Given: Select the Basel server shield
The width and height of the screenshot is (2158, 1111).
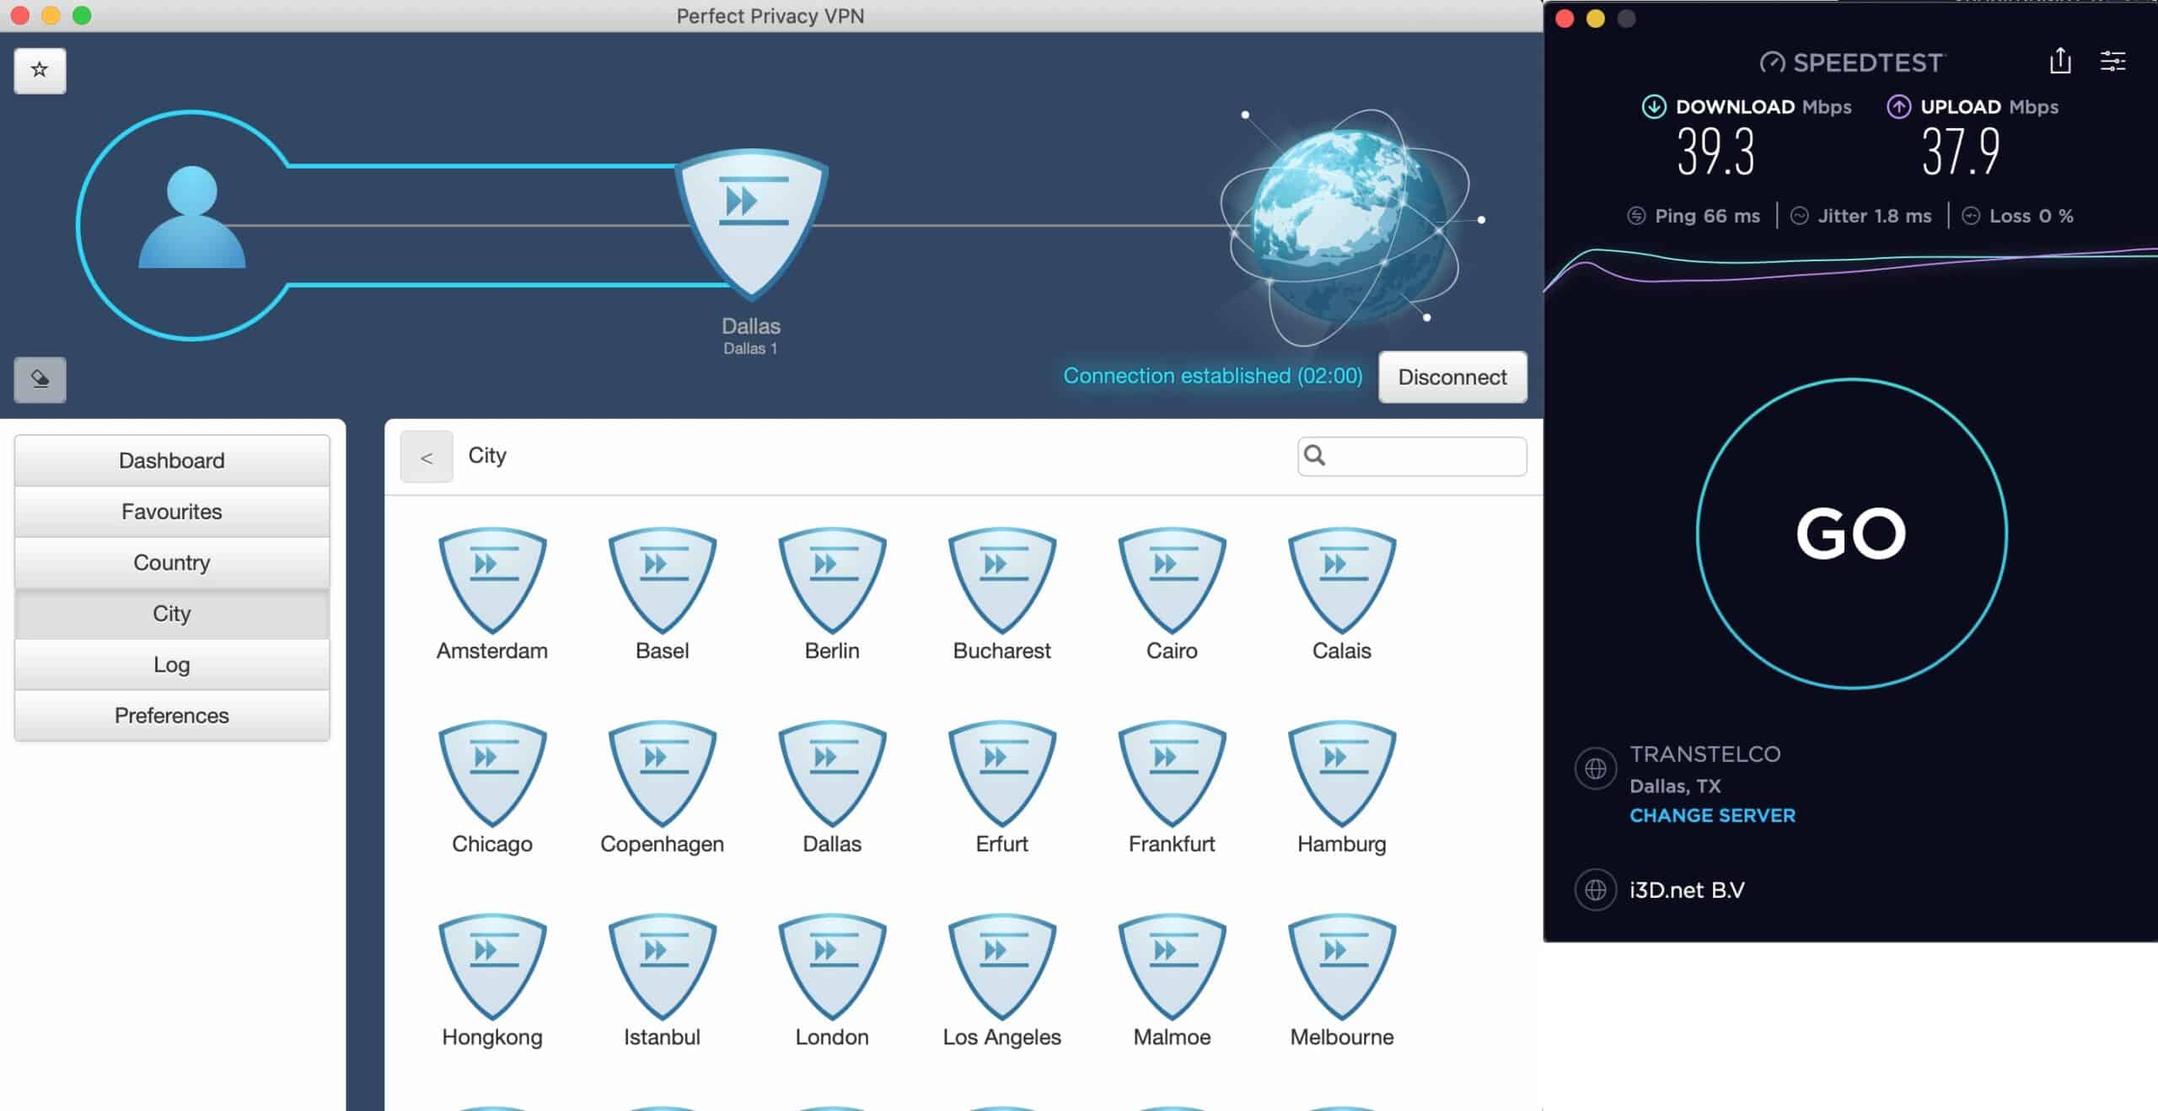Looking at the screenshot, I should tap(663, 580).
